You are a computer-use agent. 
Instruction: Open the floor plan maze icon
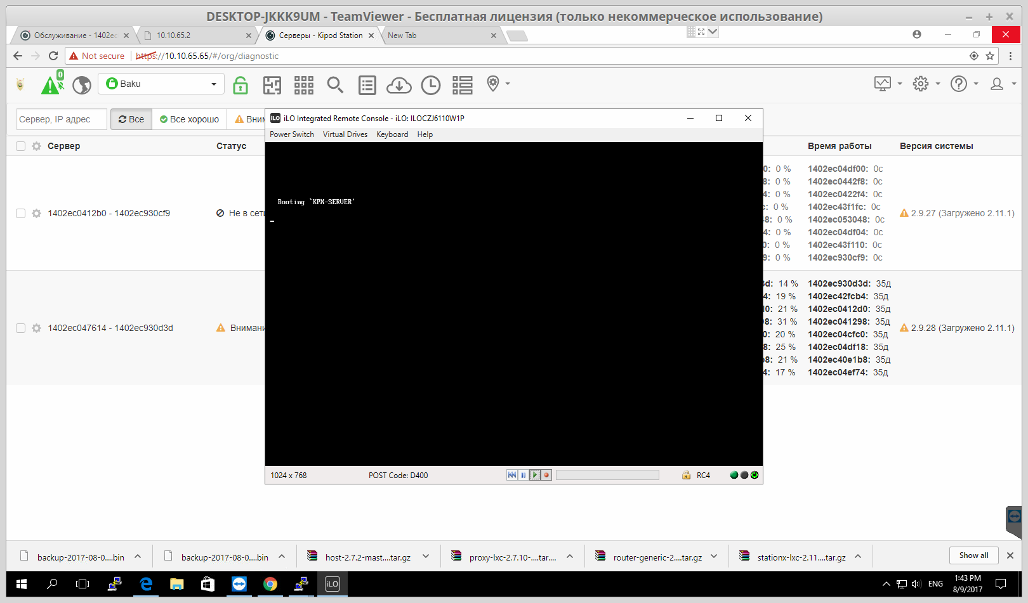[x=272, y=85]
